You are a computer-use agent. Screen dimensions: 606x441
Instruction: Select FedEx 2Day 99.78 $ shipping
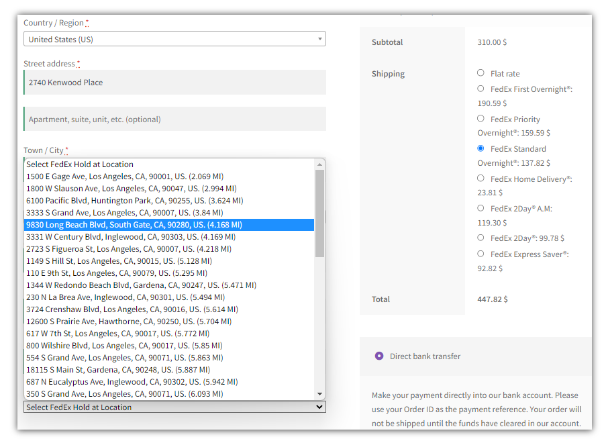pyautogui.click(x=481, y=238)
